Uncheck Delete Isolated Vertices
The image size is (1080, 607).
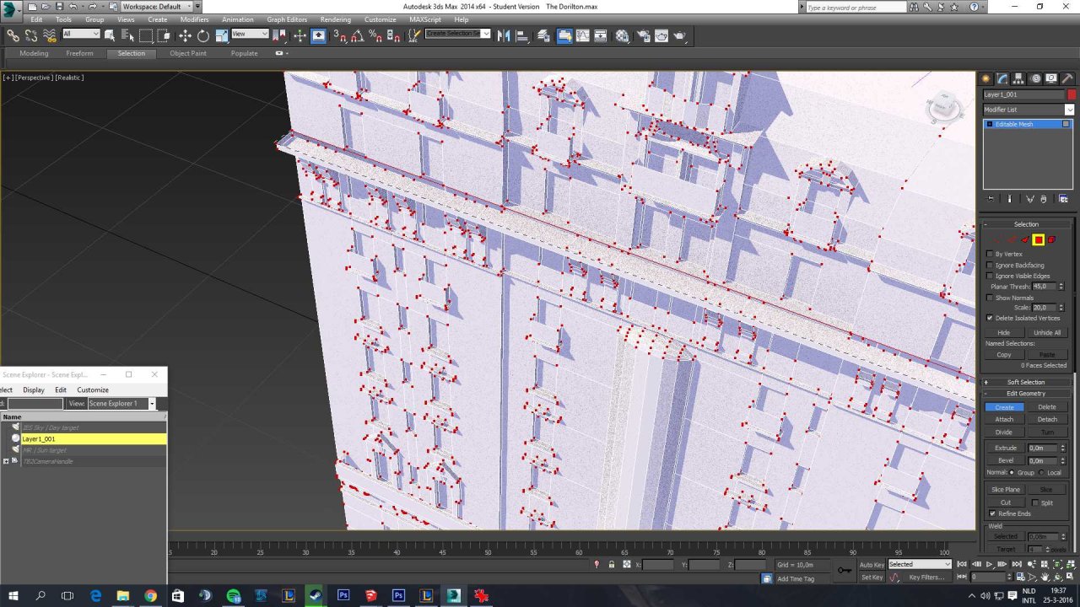[991, 318]
